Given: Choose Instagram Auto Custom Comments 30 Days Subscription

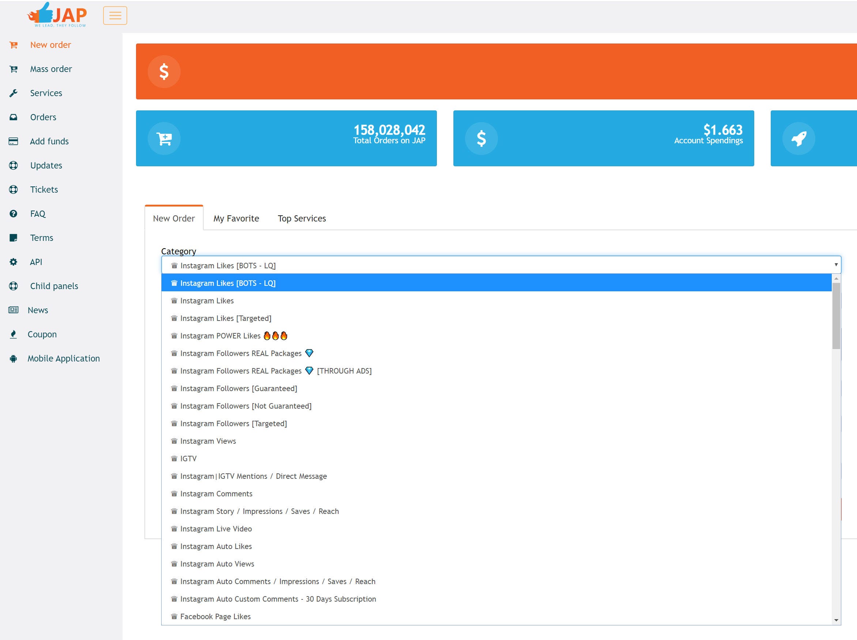Looking at the screenshot, I should coord(497,599).
